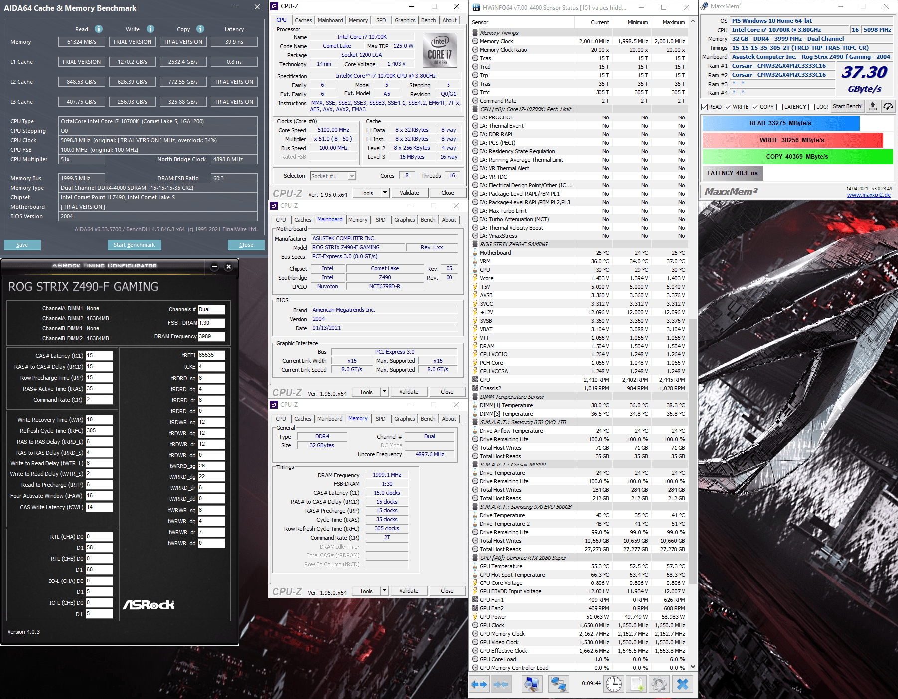
Task: Click the info icon next to Write
Action: (150, 29)
